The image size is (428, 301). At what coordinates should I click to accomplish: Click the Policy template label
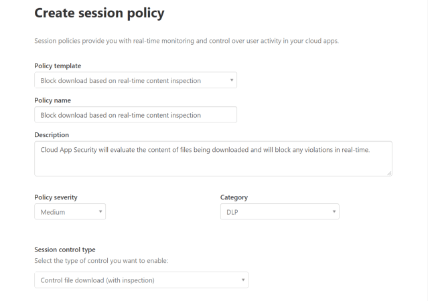tap(58, 66)
